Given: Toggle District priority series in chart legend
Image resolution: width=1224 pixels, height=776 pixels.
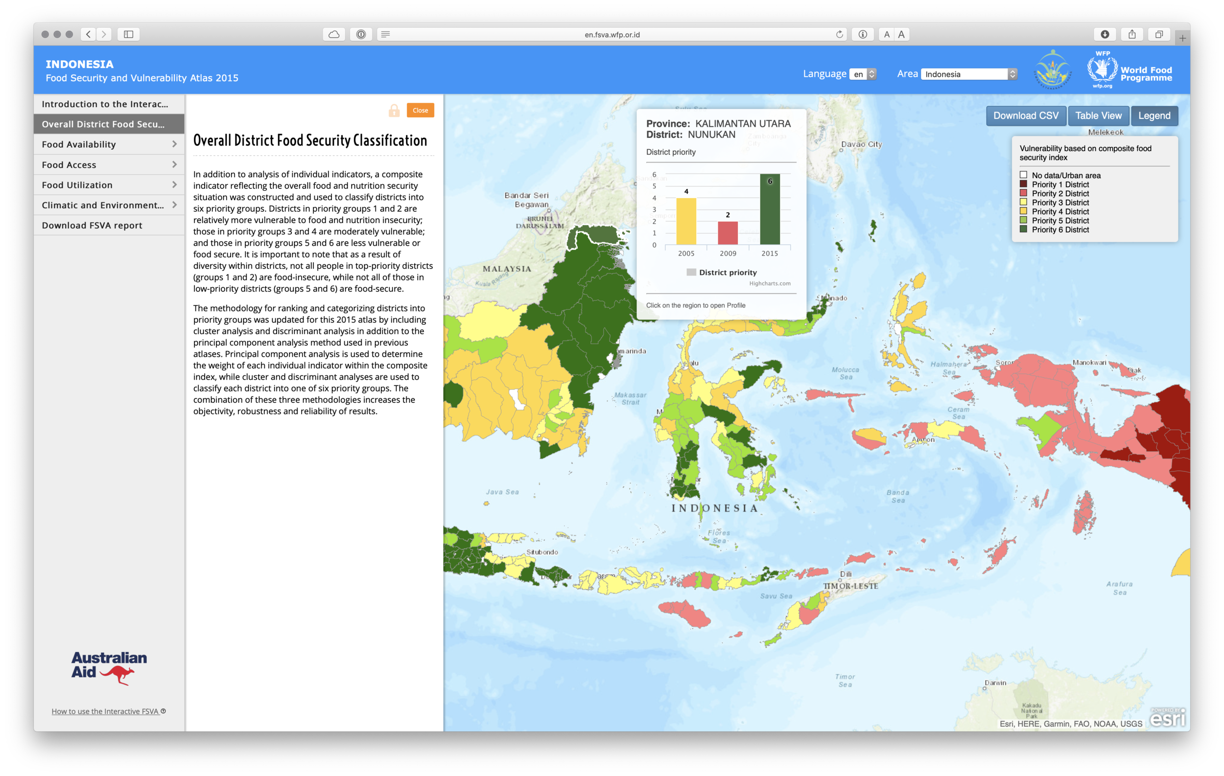Looking at the screenshot, I should point(721,272).
